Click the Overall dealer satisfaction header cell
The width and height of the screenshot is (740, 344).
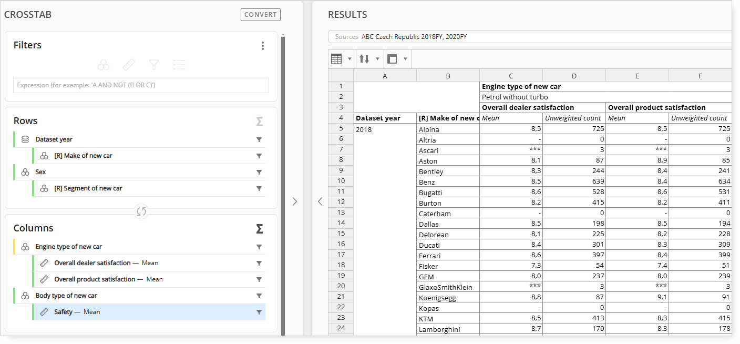pyautogui.click(x=542, y=108)
